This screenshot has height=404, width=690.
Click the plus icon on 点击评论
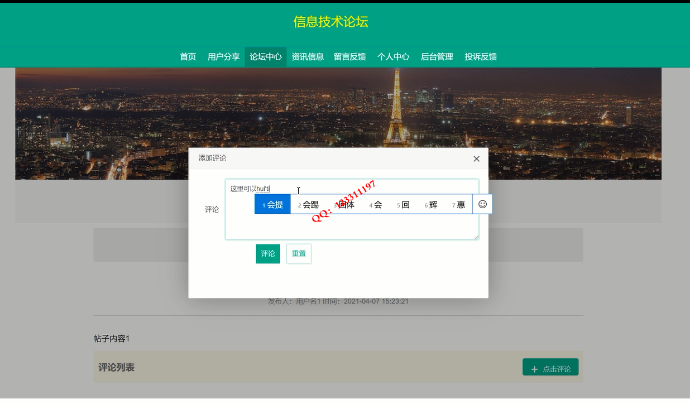[534, 369]
